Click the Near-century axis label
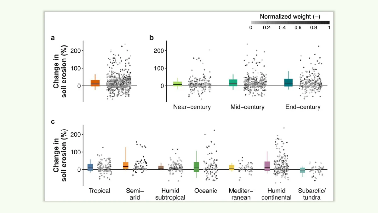The width and height of the screenshot is (378, 213). (x=192, y=107)
